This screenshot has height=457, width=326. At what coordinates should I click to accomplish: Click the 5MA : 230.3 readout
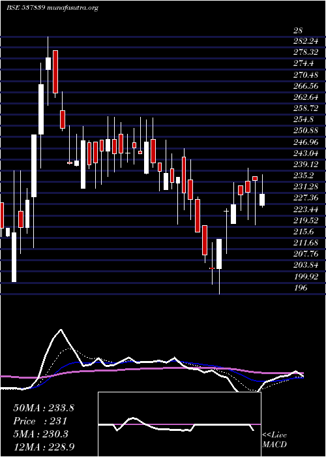click(x=40, y=434)
